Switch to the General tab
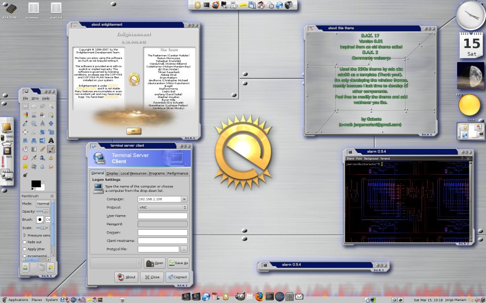This screenshot has width=486, height=303. click(98, 173)
